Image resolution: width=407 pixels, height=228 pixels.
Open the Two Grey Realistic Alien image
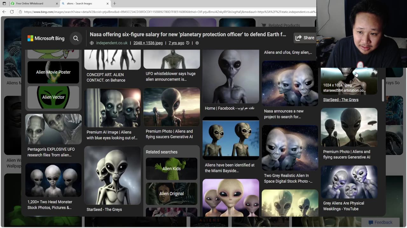(290, 148)
